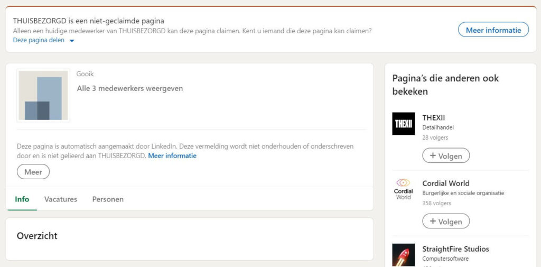Click 'THUISBEZORGD is een niet-geclaimde pagina' heading
This screenshot has width=541, height=267.
click(x=88, y=21)
